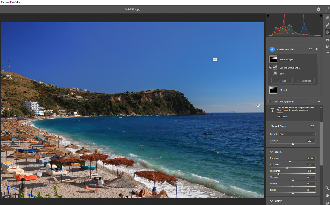The image size is (330, 205).
Task: Select the Masking tool icon
Action: (327, 32)
